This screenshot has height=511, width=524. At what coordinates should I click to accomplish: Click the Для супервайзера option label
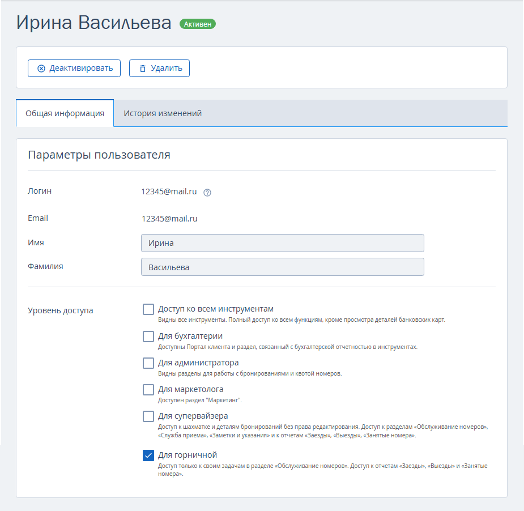[x=193, y=416]
